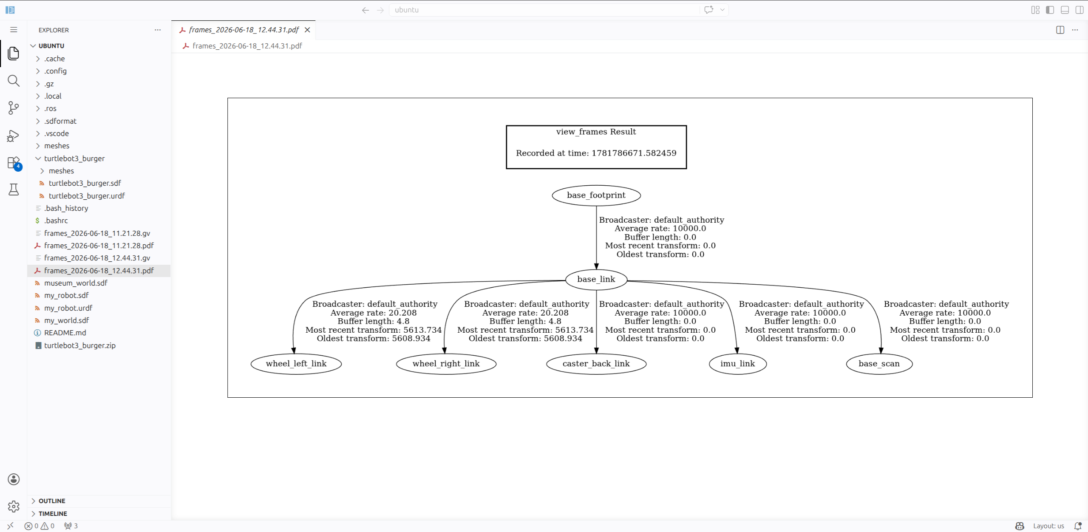Open the Explorer view in activity bar

[14, 54]
